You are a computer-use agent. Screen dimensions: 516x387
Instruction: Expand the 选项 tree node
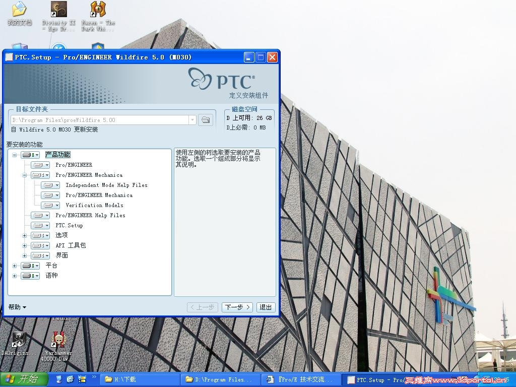pos(24,236)
